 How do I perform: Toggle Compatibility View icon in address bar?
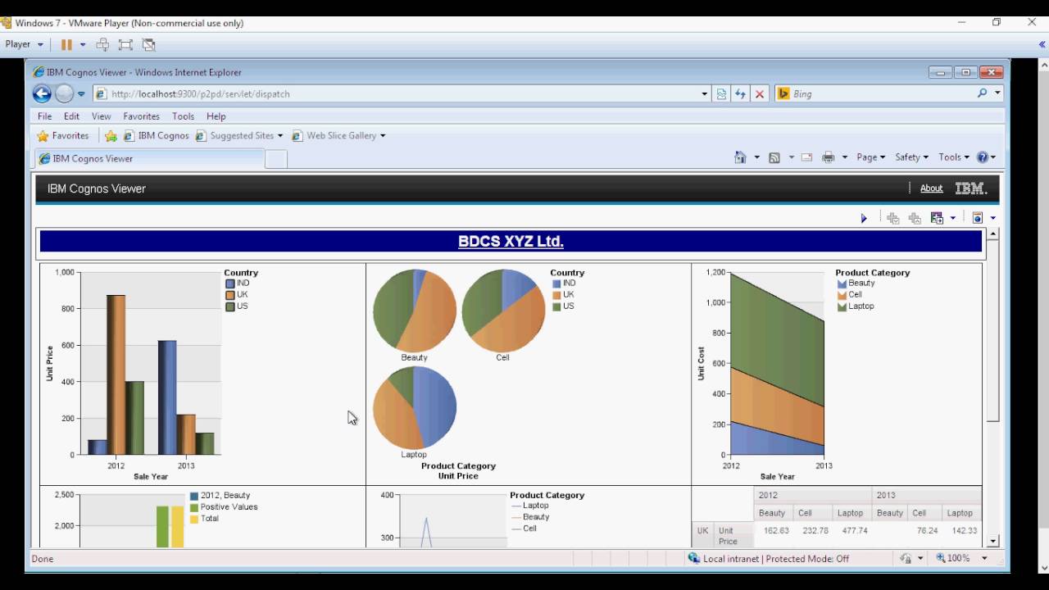pyautogui.click(x=721, y=93)
